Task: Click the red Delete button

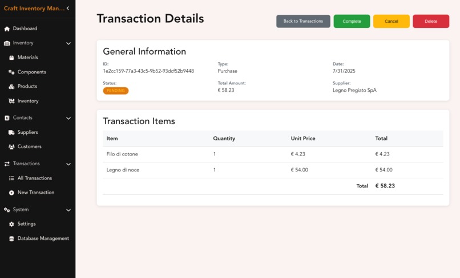Action: pyautogui.click(x=431, y=22)
